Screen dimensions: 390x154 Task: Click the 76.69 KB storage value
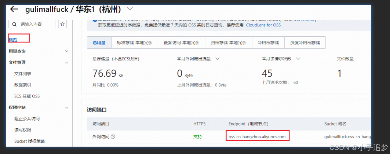[108, 74]
